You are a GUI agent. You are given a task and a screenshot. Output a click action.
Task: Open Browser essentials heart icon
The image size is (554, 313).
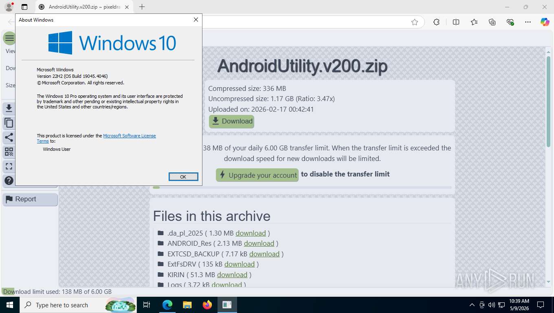510,22
